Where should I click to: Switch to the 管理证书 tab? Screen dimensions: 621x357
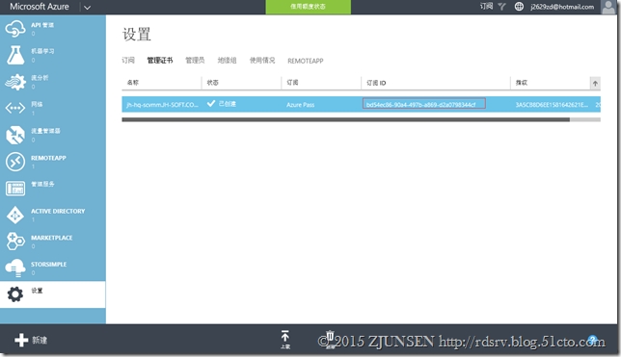(160, 61)
